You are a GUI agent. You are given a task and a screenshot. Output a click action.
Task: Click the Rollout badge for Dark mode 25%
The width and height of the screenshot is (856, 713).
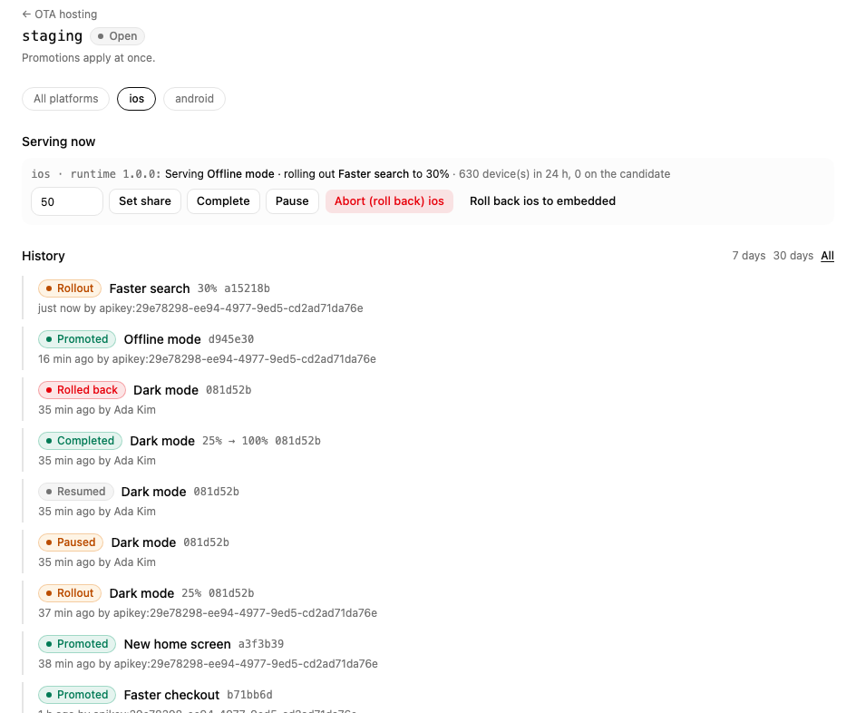click(70, 593)
